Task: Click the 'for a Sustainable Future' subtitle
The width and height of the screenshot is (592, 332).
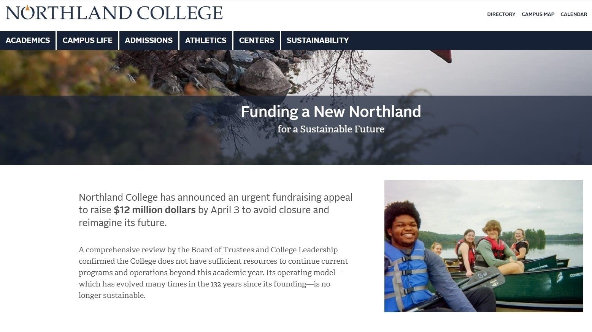Action: (331, 129)
